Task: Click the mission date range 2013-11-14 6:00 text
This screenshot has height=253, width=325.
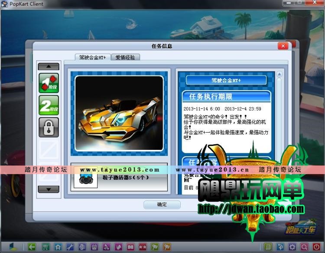Action: click(222, 109)
